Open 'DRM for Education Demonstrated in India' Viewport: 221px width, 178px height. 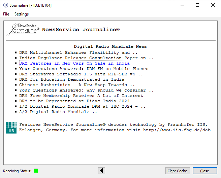(x=71, y=79)
